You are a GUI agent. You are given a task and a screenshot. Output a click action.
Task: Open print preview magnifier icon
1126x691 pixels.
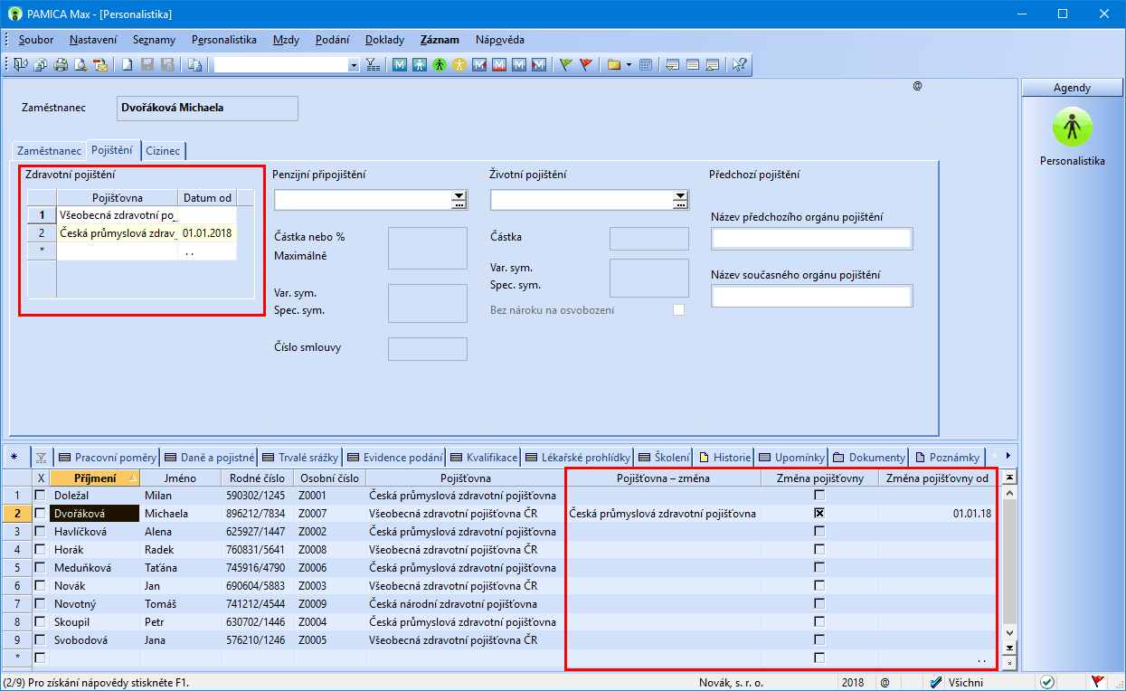pos(80,65)
